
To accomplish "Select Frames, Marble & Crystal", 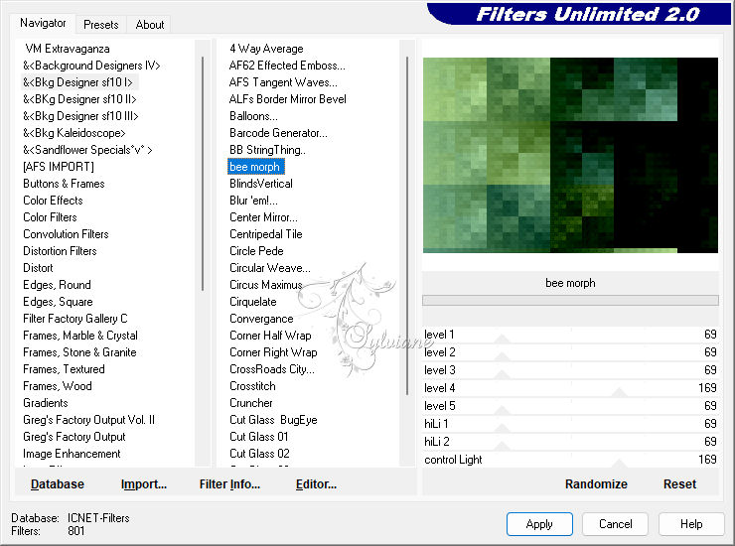I will tap(80, 336).
